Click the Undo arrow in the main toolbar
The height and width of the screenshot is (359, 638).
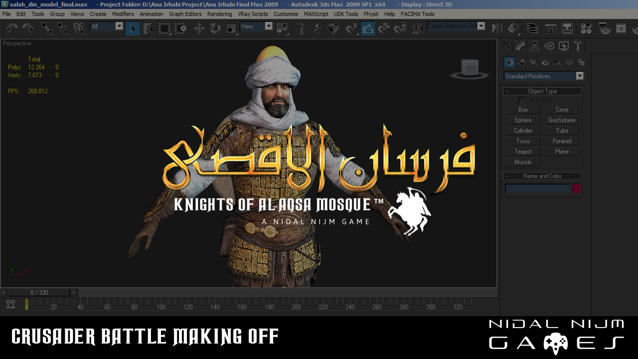tap(12, 28)
